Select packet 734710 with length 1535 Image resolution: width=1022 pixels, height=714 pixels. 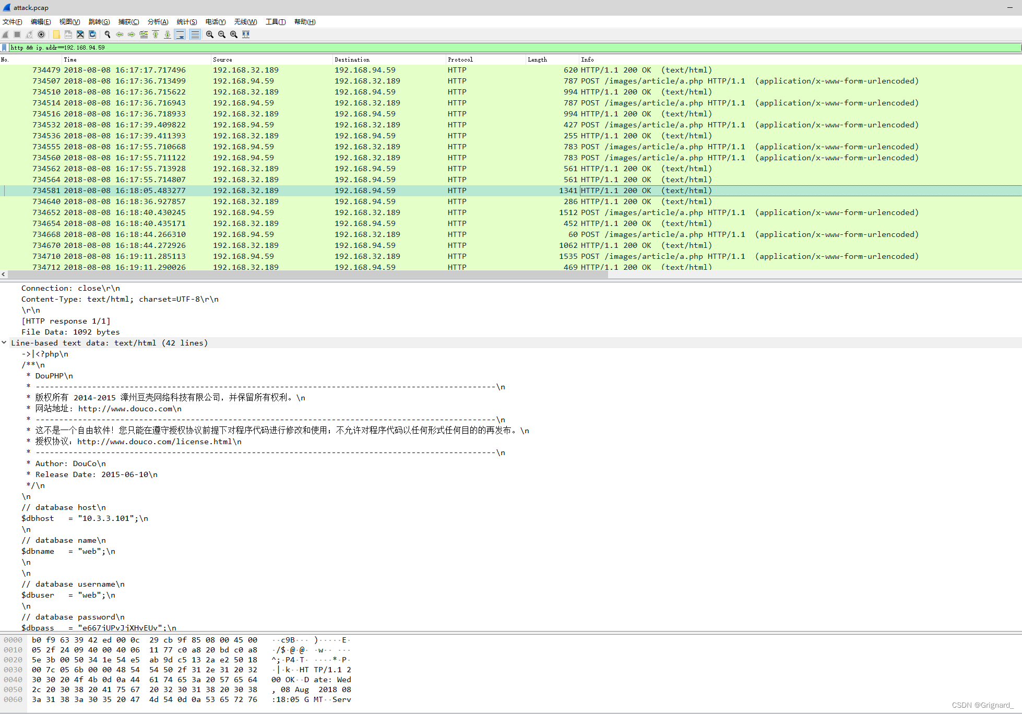pos(511,256)
